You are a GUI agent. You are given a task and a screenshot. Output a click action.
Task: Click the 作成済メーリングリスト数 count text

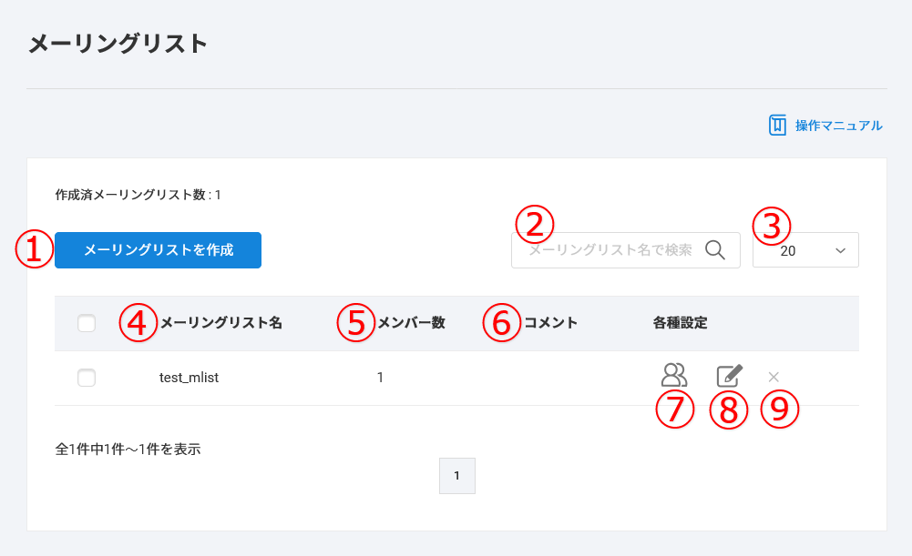click(x=138, y=195)
